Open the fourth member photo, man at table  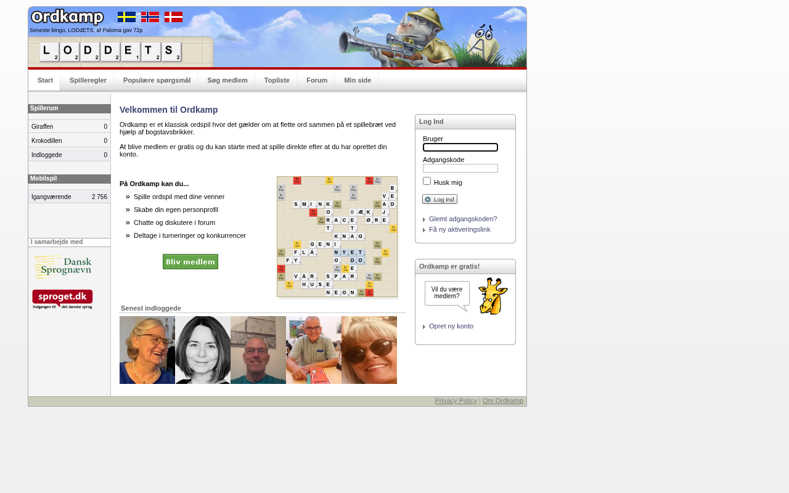[x=314, y=350]
